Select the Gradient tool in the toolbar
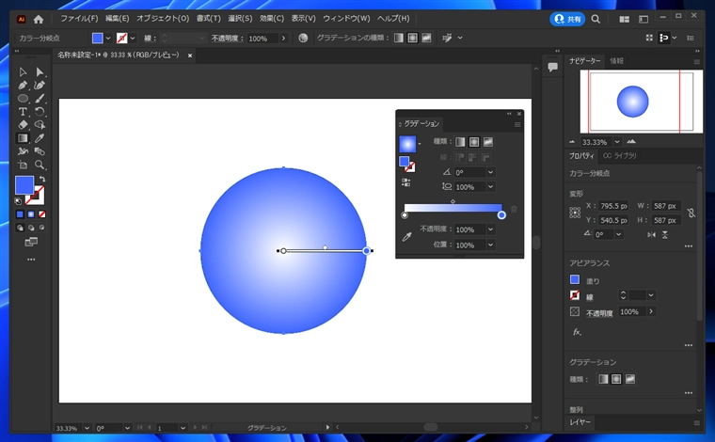715x442 pixels. [23, 138]
